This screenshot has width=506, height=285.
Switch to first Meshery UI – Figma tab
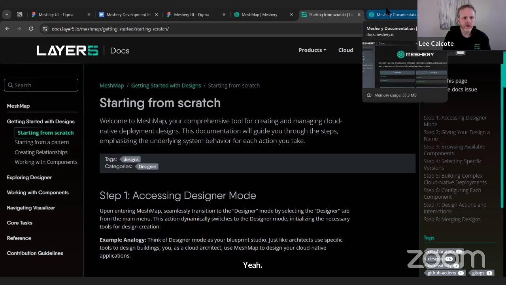pos(56,15)
